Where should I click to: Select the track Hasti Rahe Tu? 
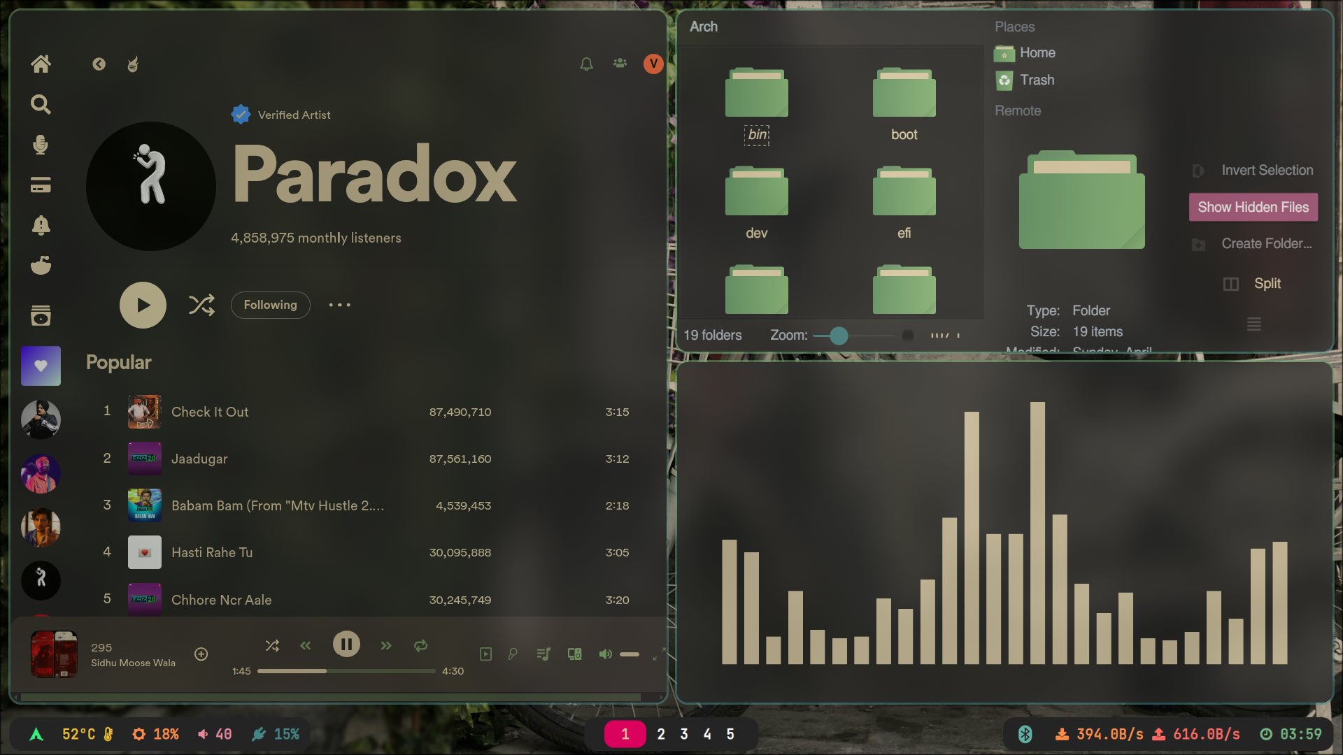click(212, 552)
